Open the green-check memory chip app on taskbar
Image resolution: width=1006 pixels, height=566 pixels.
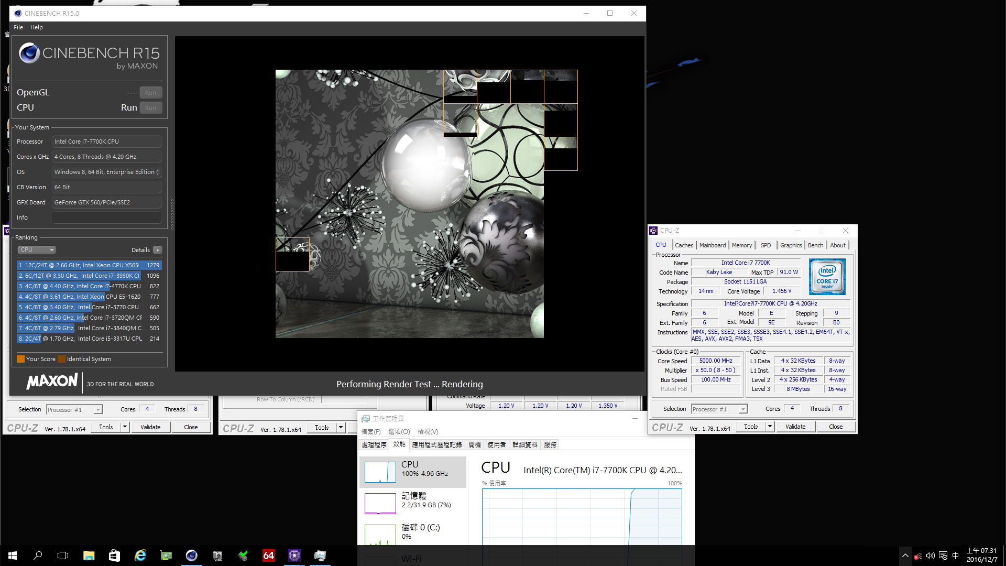pos(243,556)
